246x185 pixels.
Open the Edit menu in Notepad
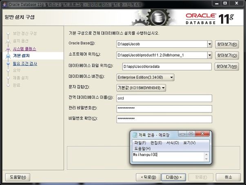156,143
